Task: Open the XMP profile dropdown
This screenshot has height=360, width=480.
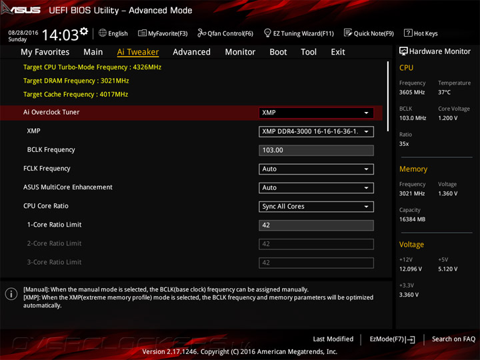Action: click(x=316, y=131)
